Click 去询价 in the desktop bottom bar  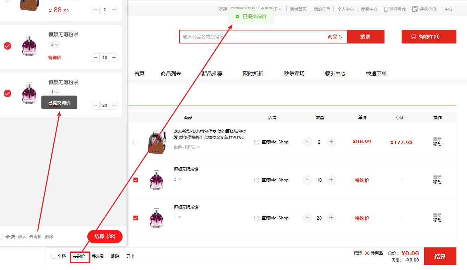tap(79, 256)
